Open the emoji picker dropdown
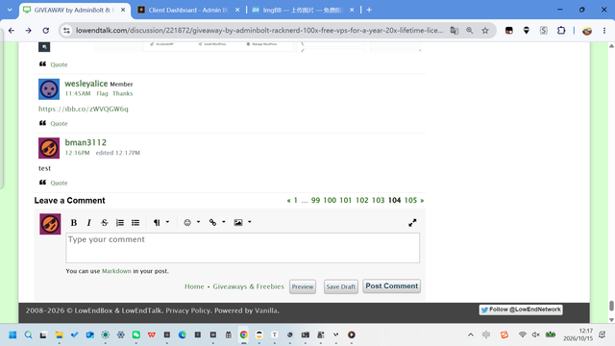 (x=192, y=222)
